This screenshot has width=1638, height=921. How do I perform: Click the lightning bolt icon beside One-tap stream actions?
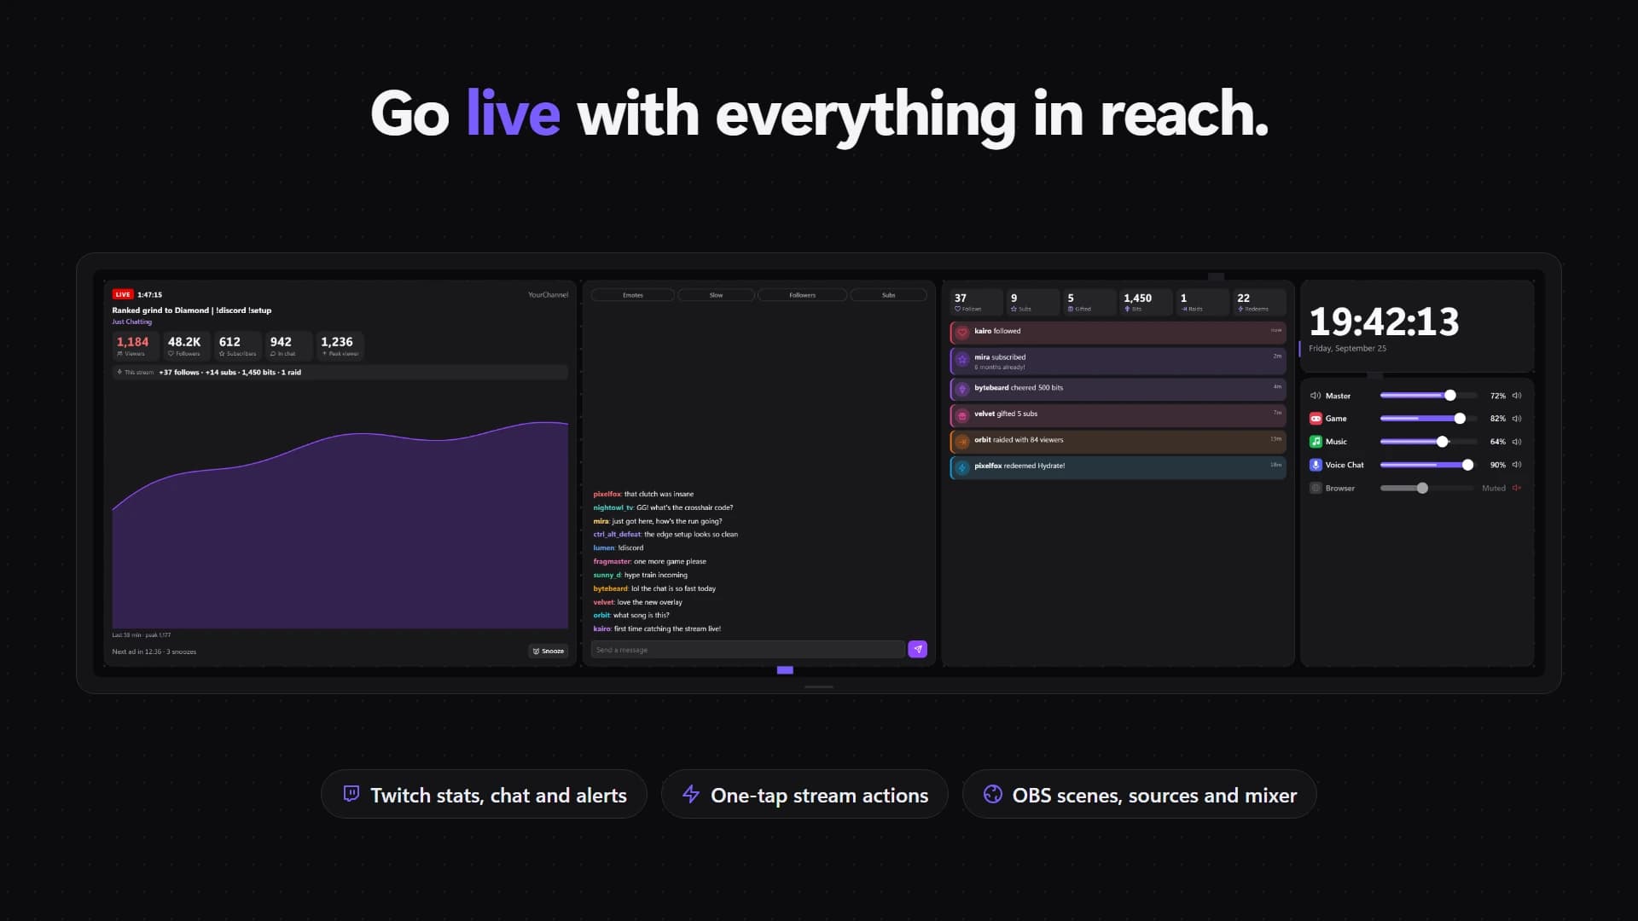pos(691,794)
